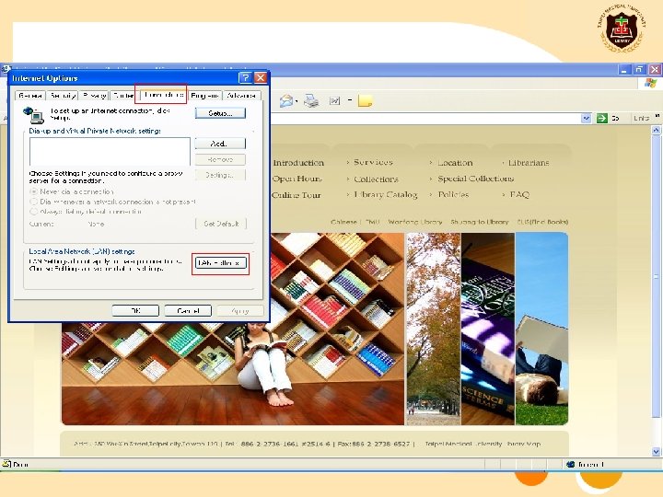Open the Security tab

point(63,96)
